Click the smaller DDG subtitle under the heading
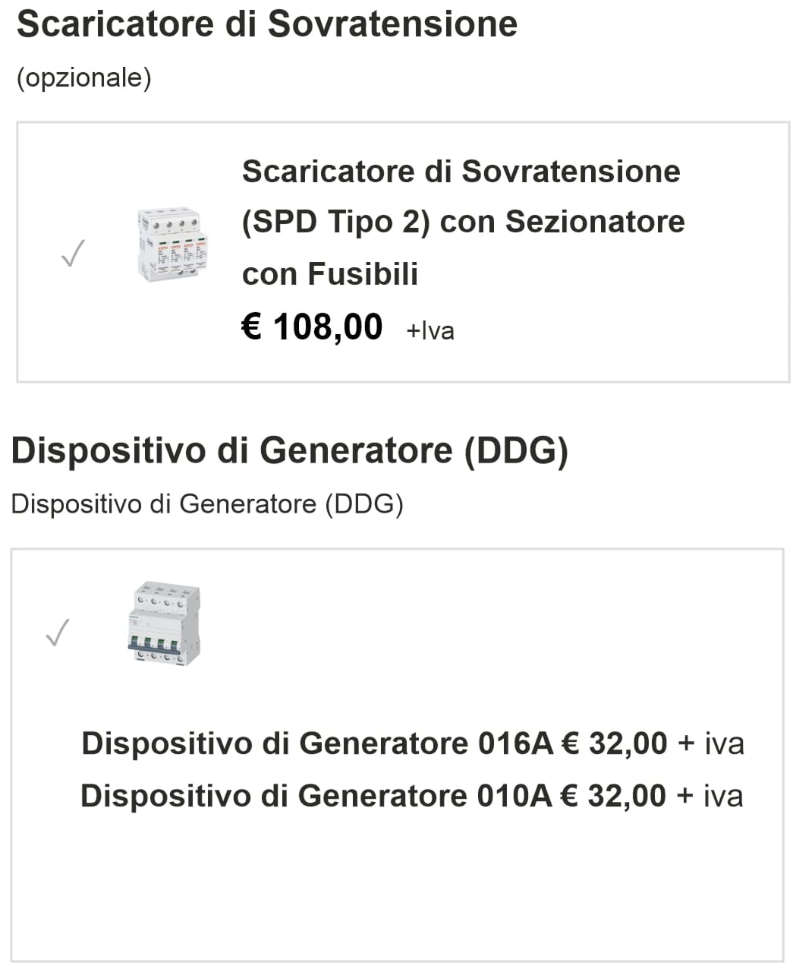The width and height of the screenshot is (796, 972). point(206,504)
